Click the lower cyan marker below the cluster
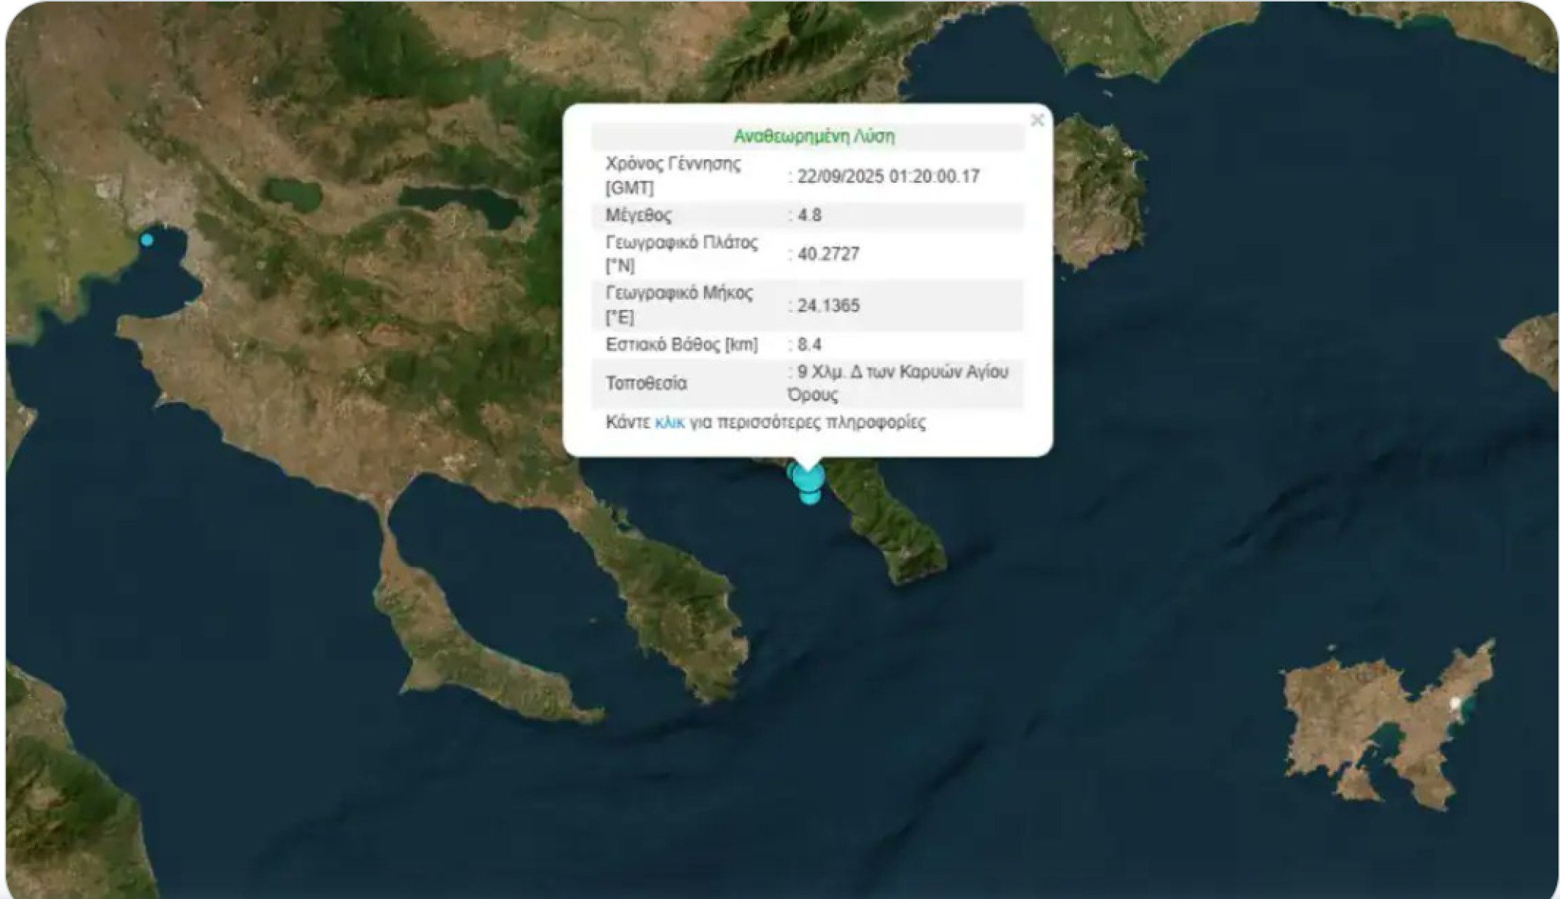 pos(810,498)
